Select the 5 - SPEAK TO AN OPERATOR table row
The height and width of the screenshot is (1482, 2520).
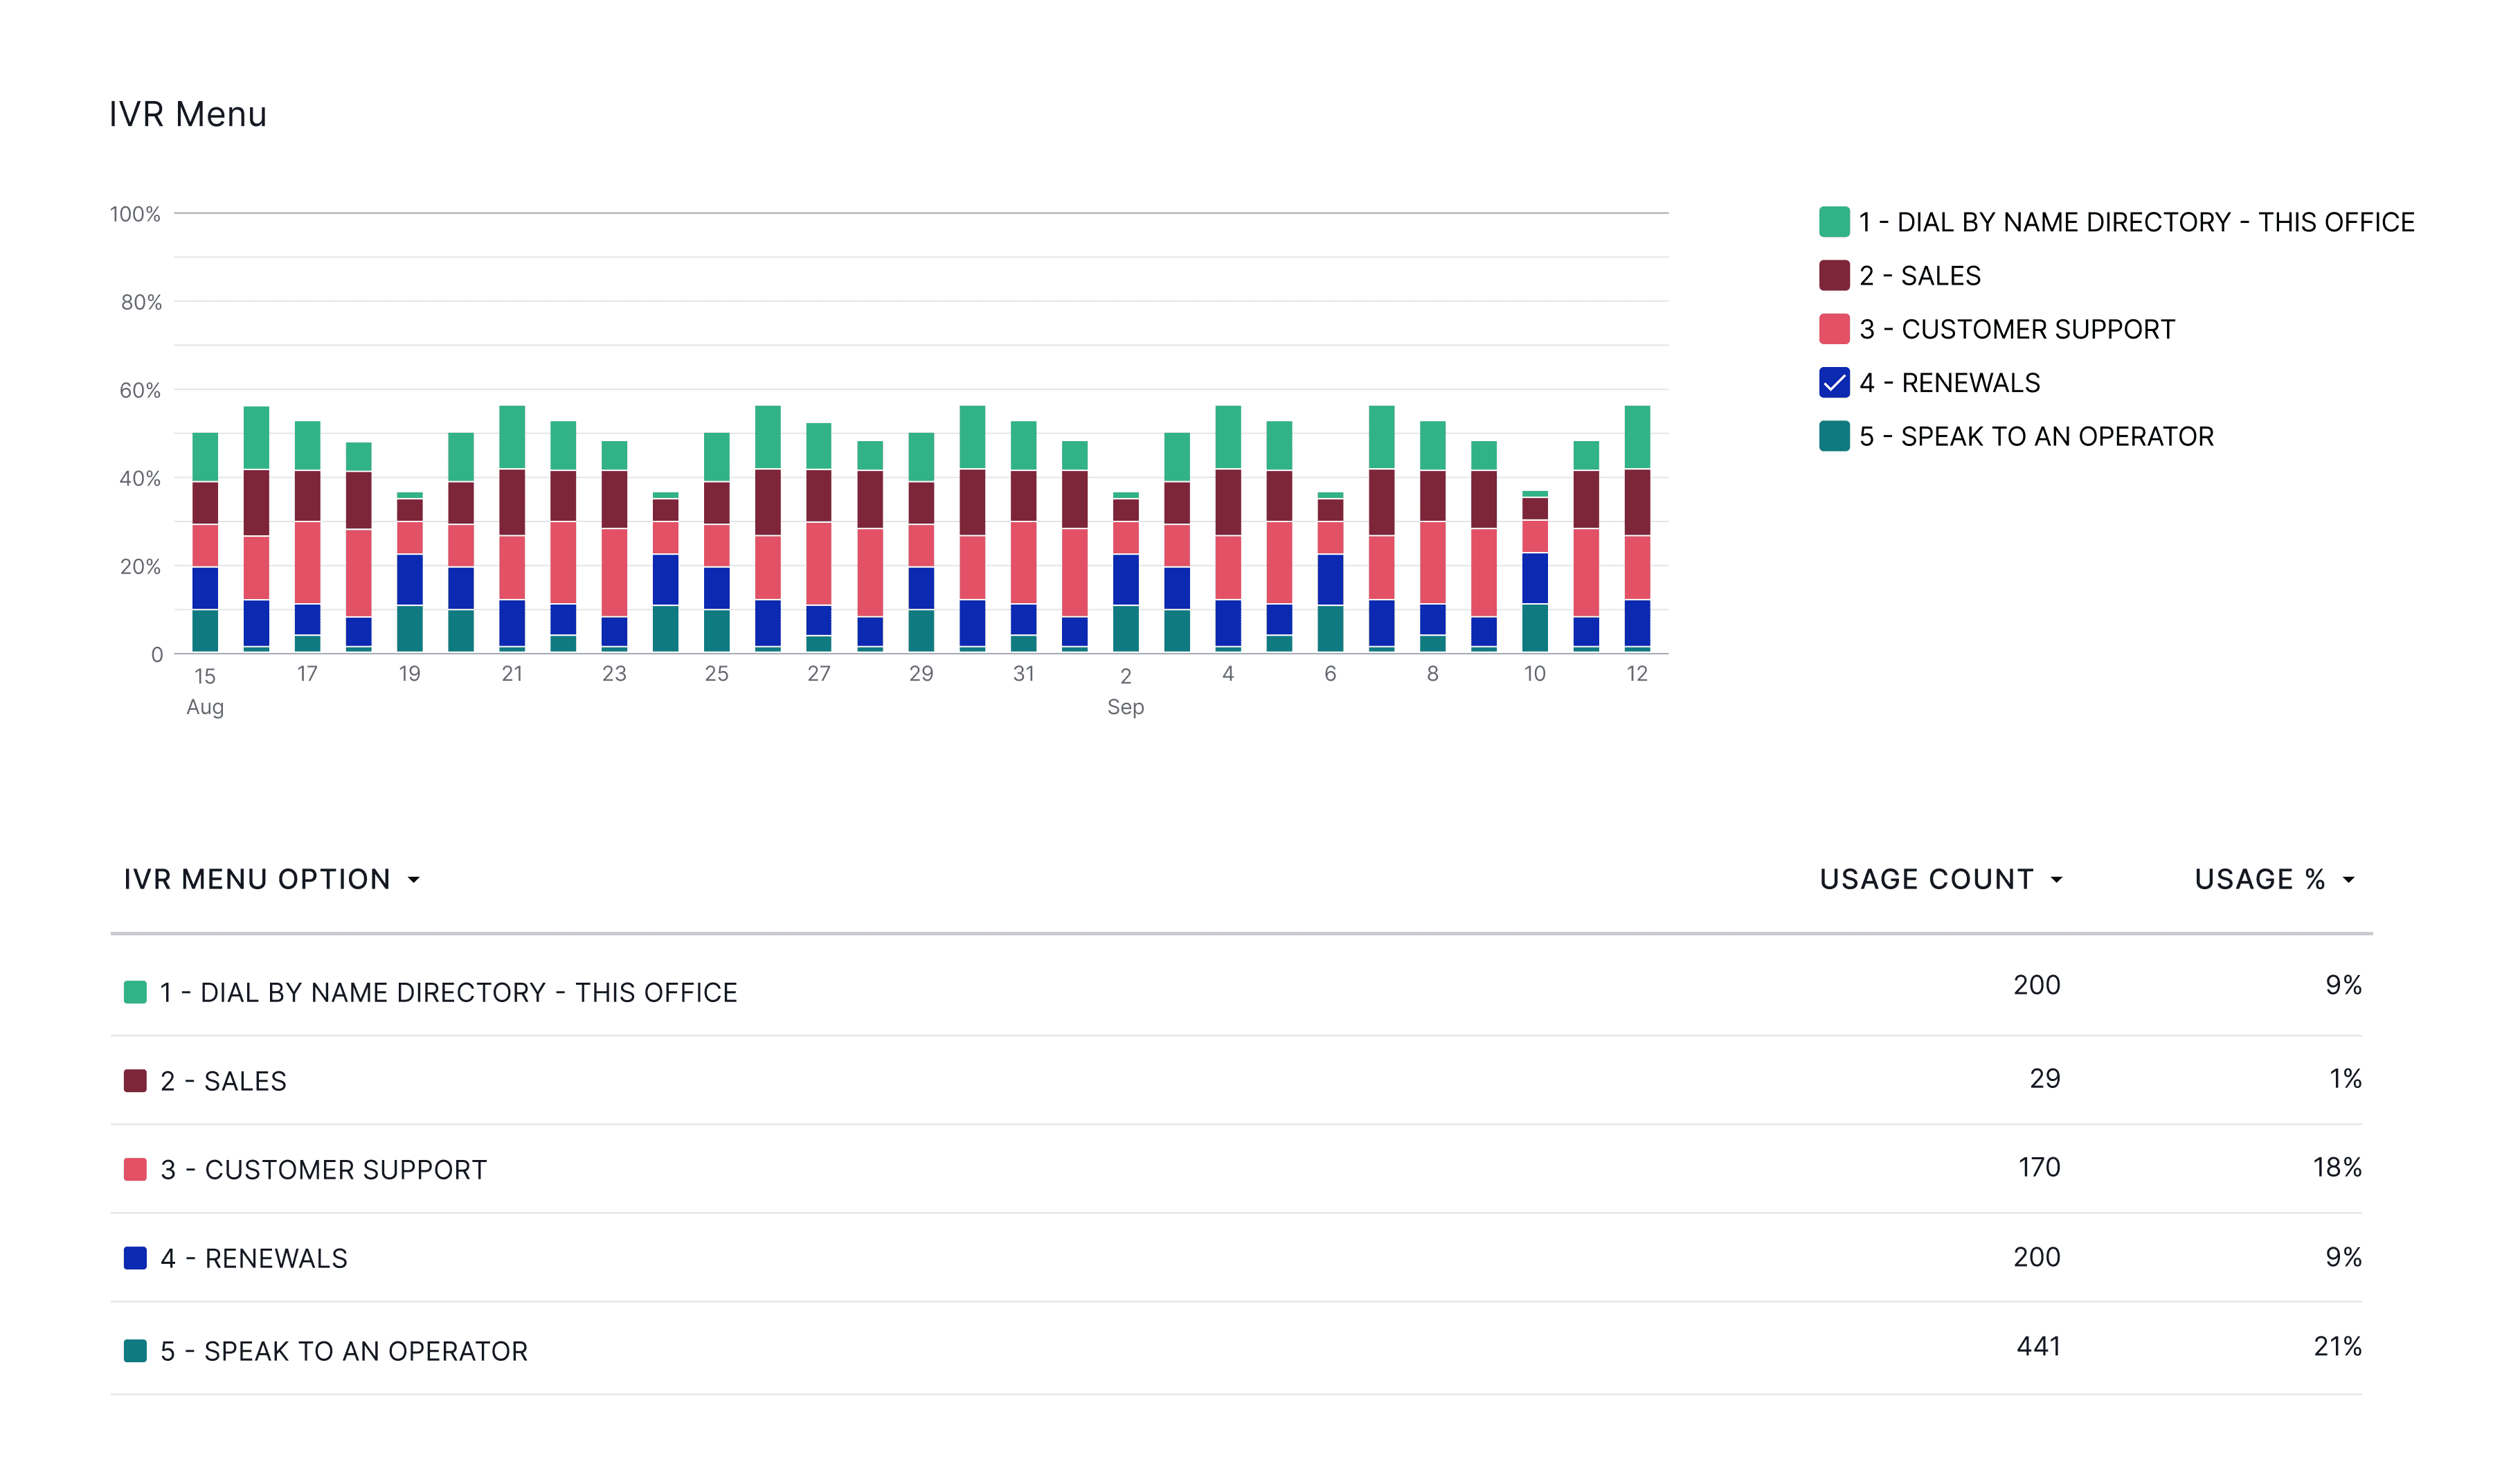pos(344,1351)
